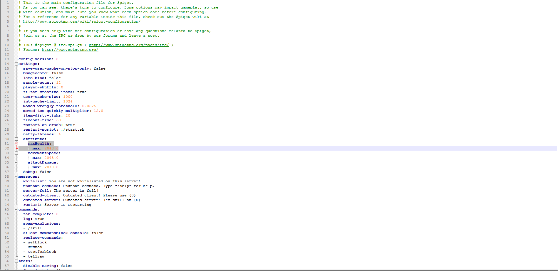Click the max value under attackDamage
The image size is (558, 271).
pos(51,167)
